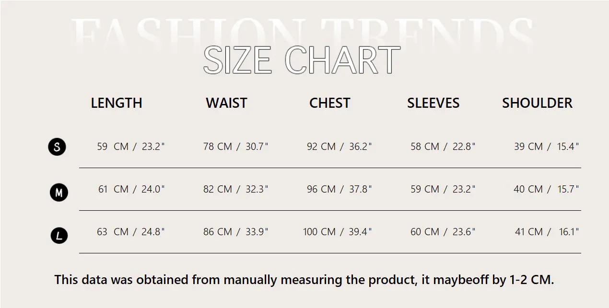
Task: Click the SLEEVES column header
Action: [433, 103]
